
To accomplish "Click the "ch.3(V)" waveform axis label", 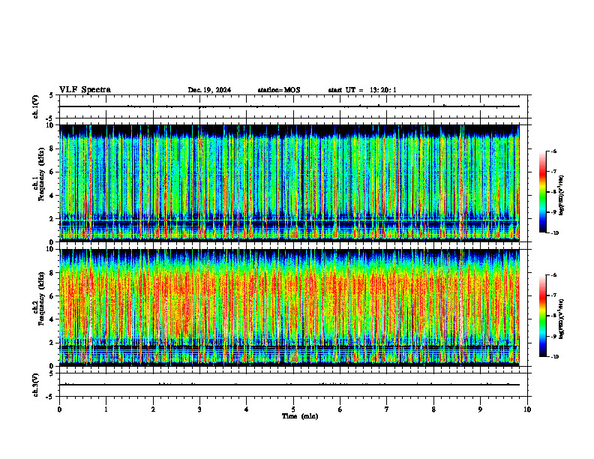I will 35,385.
